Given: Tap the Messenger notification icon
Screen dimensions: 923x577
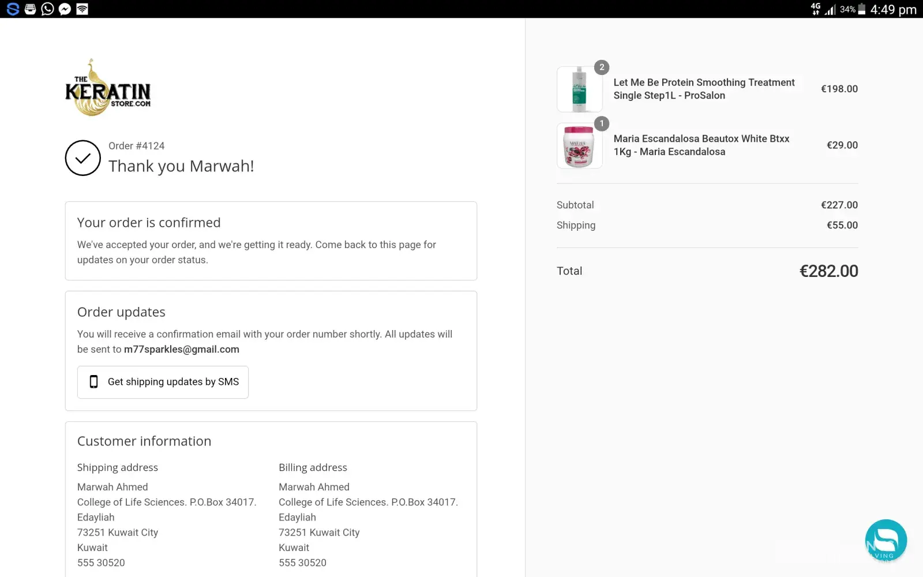Looking at the screenshot, I should click(x=65, y=9).
